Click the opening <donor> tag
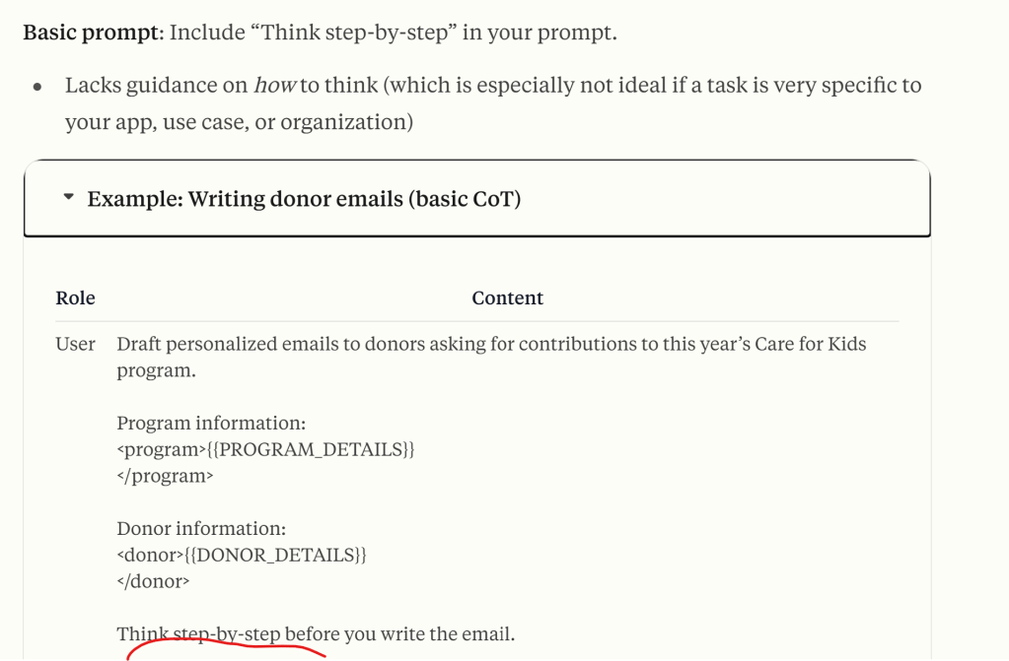The image size is (1009, 661). [x=148, y=555]
